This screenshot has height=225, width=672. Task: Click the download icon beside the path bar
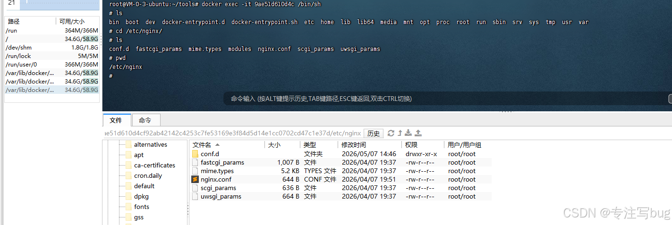[x=408, y=133]
